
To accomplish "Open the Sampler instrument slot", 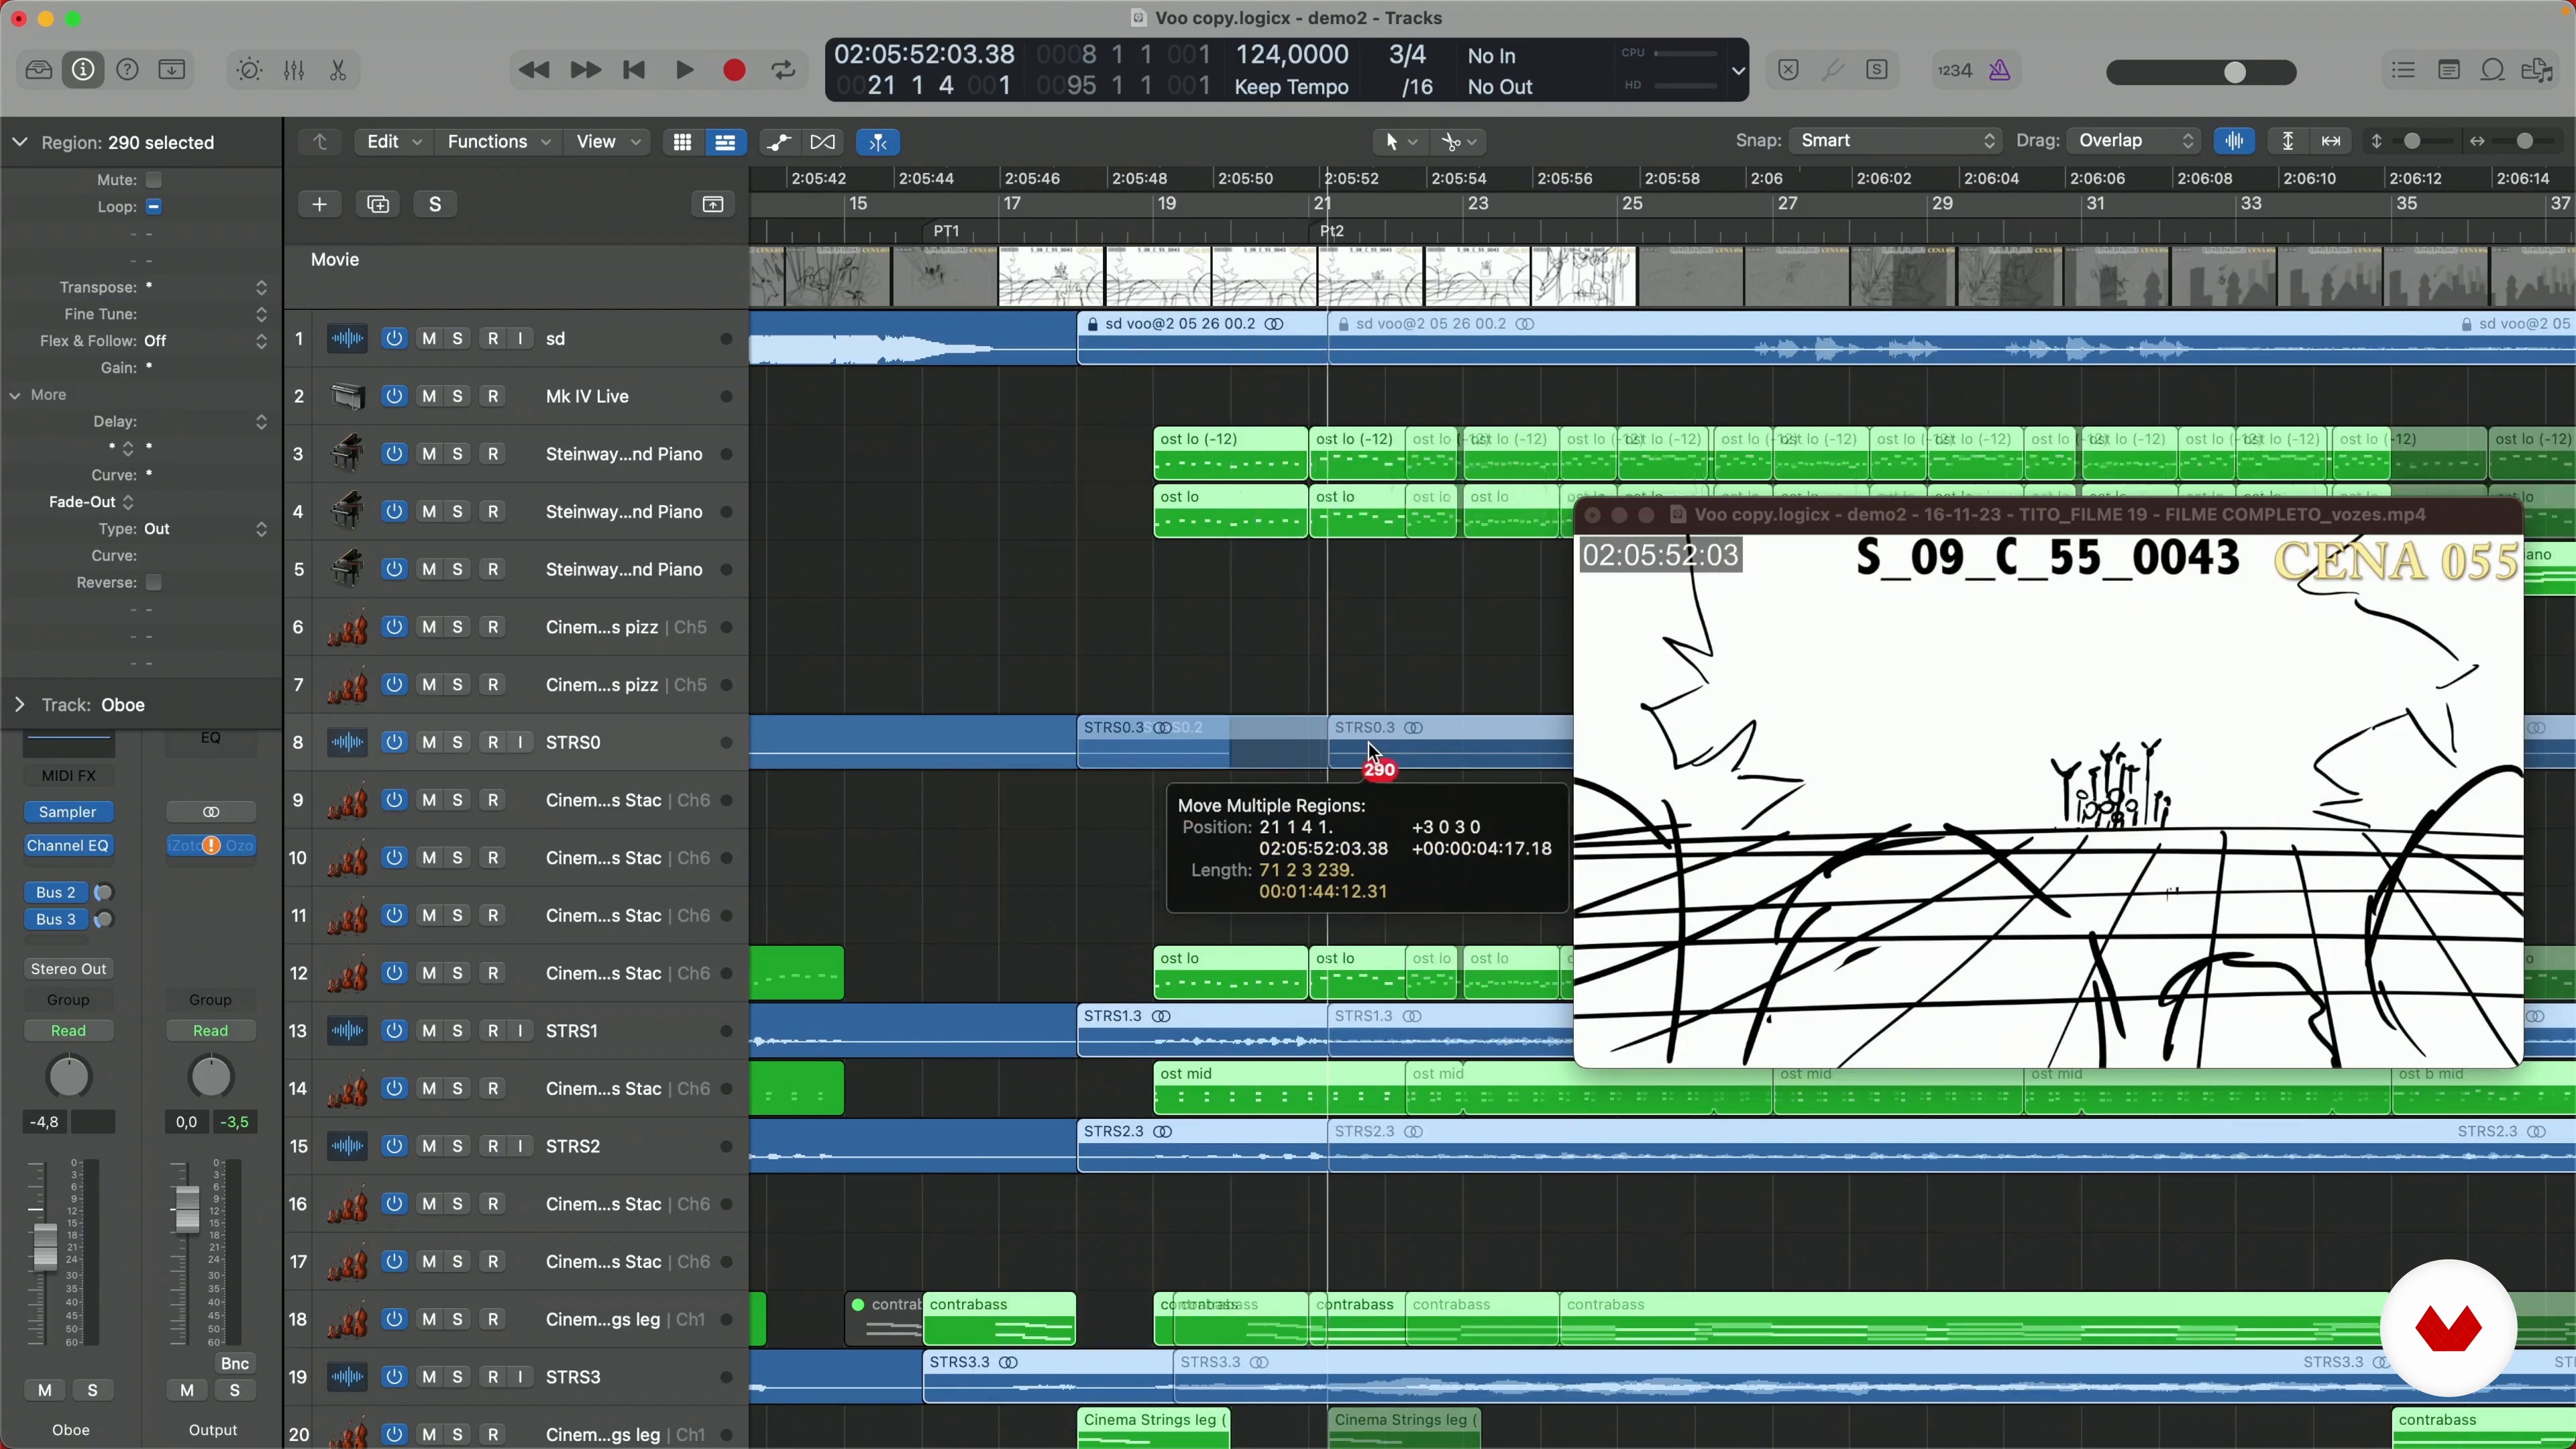I will 68,812.
